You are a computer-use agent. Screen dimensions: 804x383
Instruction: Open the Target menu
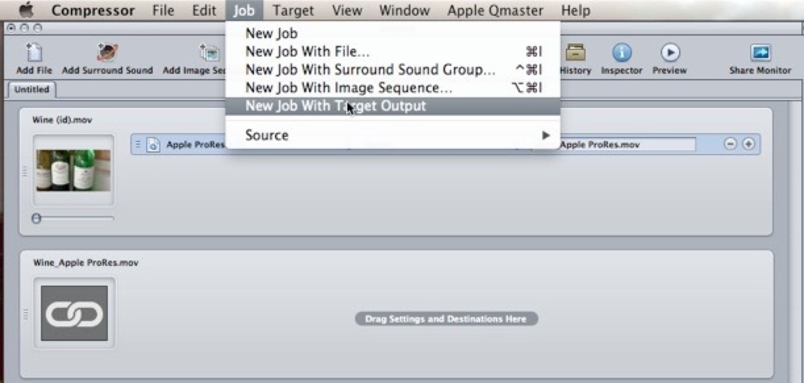[293, 10]
